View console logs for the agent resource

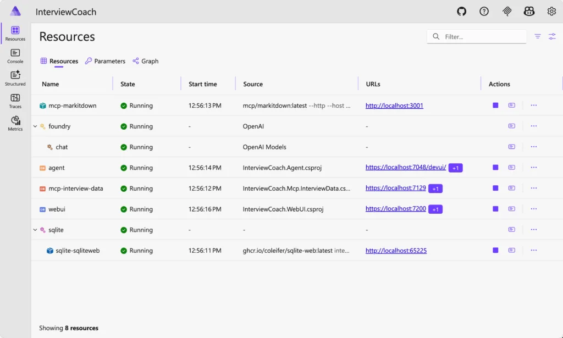click(512, 167)
